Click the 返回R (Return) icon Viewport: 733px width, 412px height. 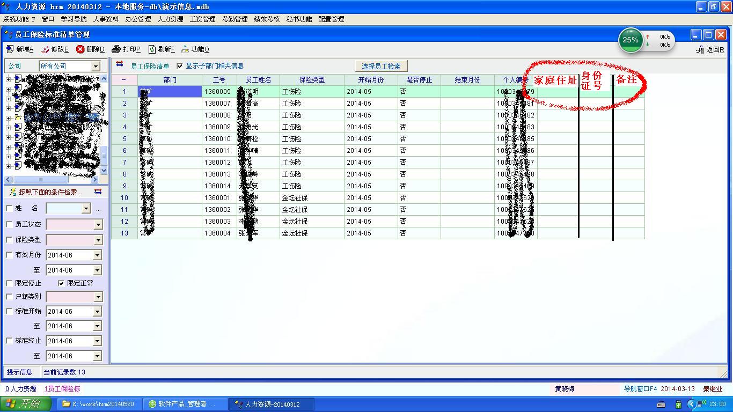pos(700,50)
